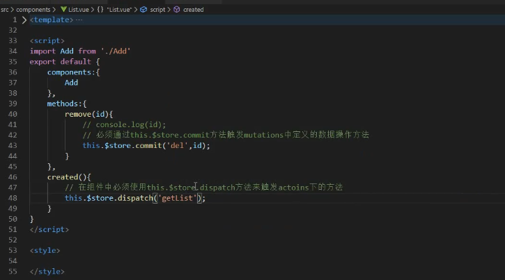The image size is (505, 280).
Task: Open the components breadcrumb segment
Action: 33,10
